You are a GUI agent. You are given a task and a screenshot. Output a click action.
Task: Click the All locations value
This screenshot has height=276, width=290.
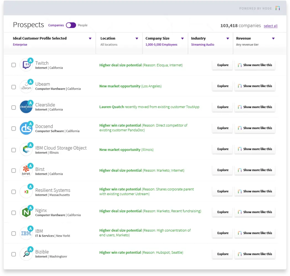click(109, 44)
